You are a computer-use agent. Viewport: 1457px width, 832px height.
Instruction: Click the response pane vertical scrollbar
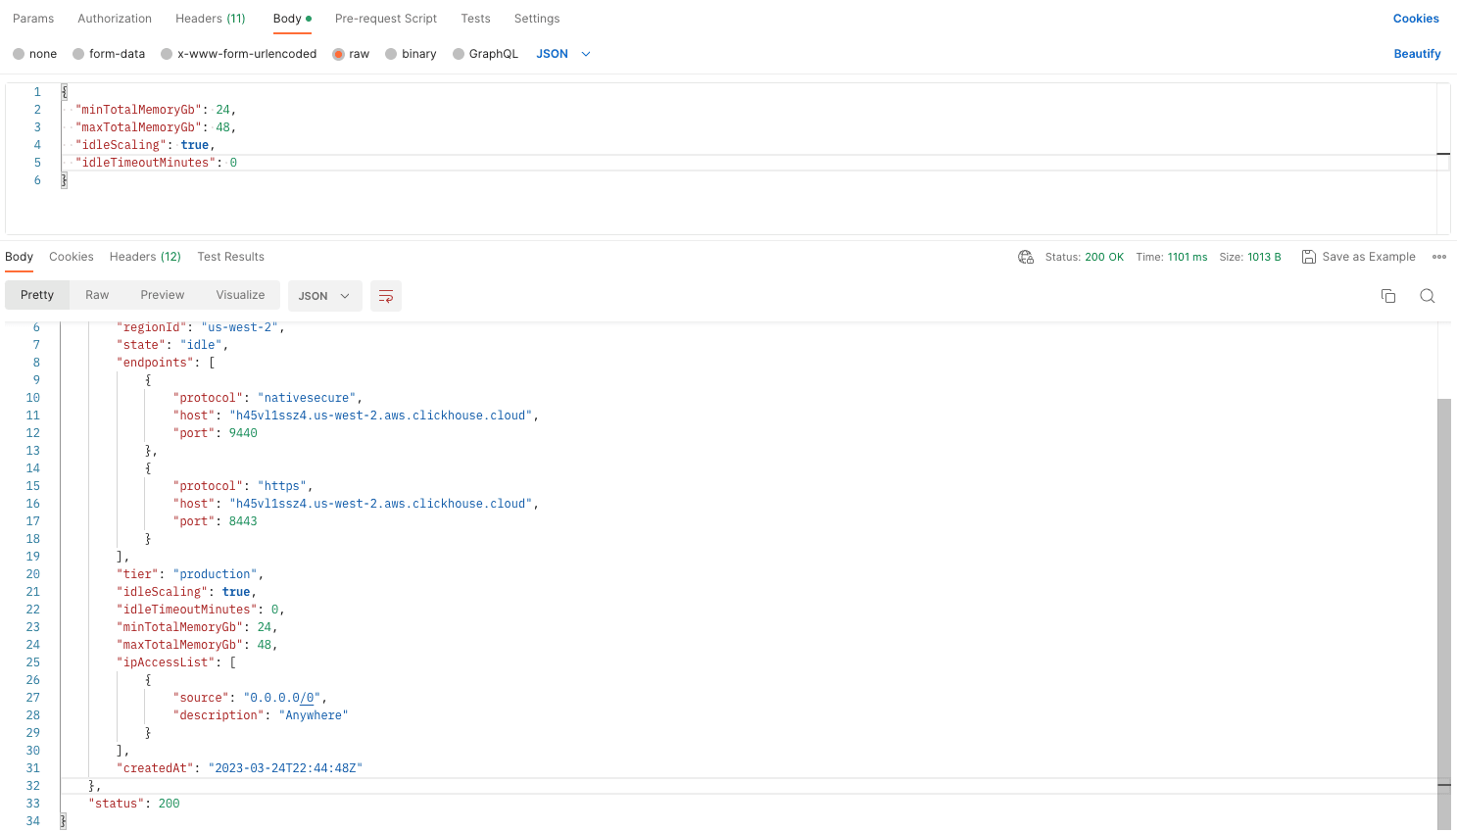click(1443, 588)
